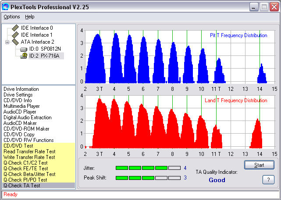281x200 pixels.
Task: Click the blue 14T peak in pit chart
Action: [262, 74]
